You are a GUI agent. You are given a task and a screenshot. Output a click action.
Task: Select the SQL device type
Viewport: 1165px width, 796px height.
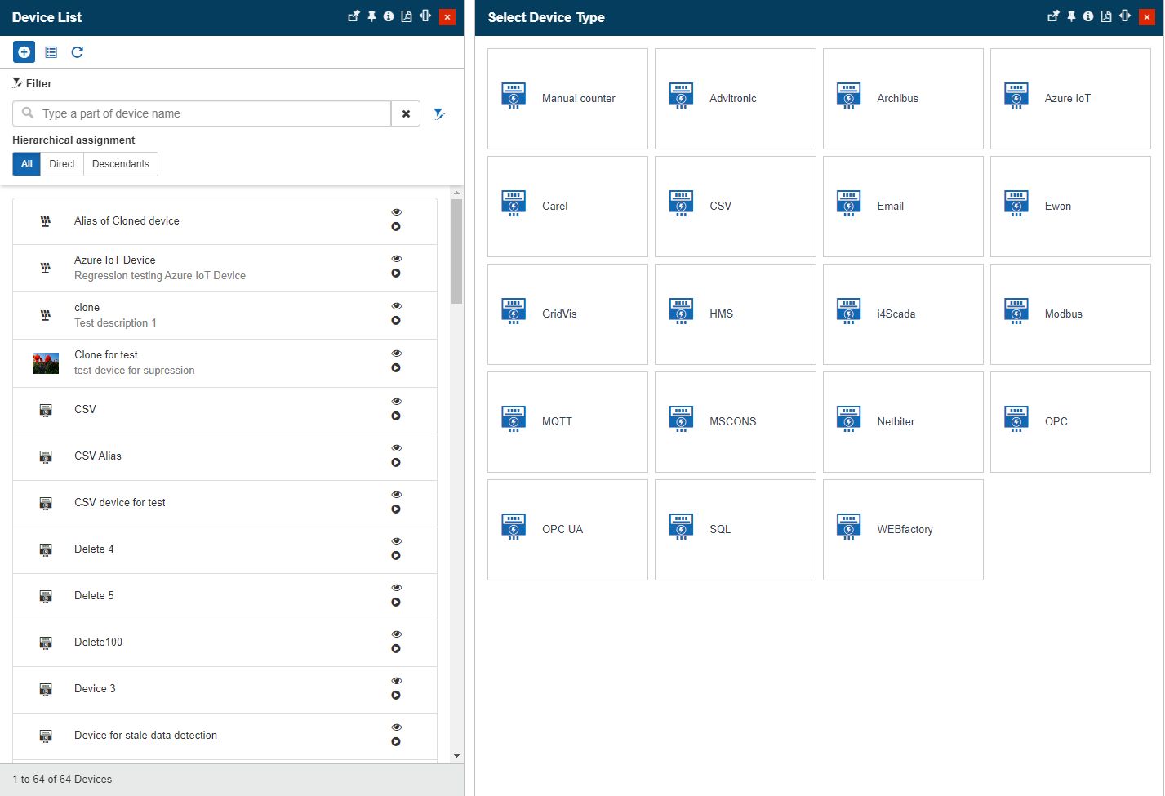(735, 530)
